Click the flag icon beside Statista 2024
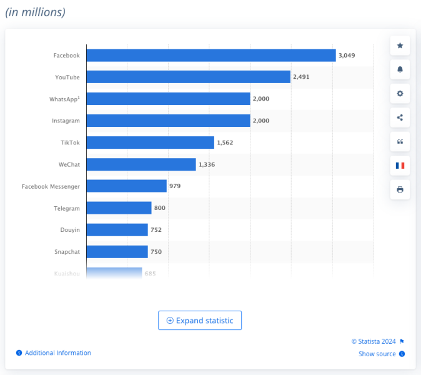This screenshot has height=375, width=421. tap(402, 341)
